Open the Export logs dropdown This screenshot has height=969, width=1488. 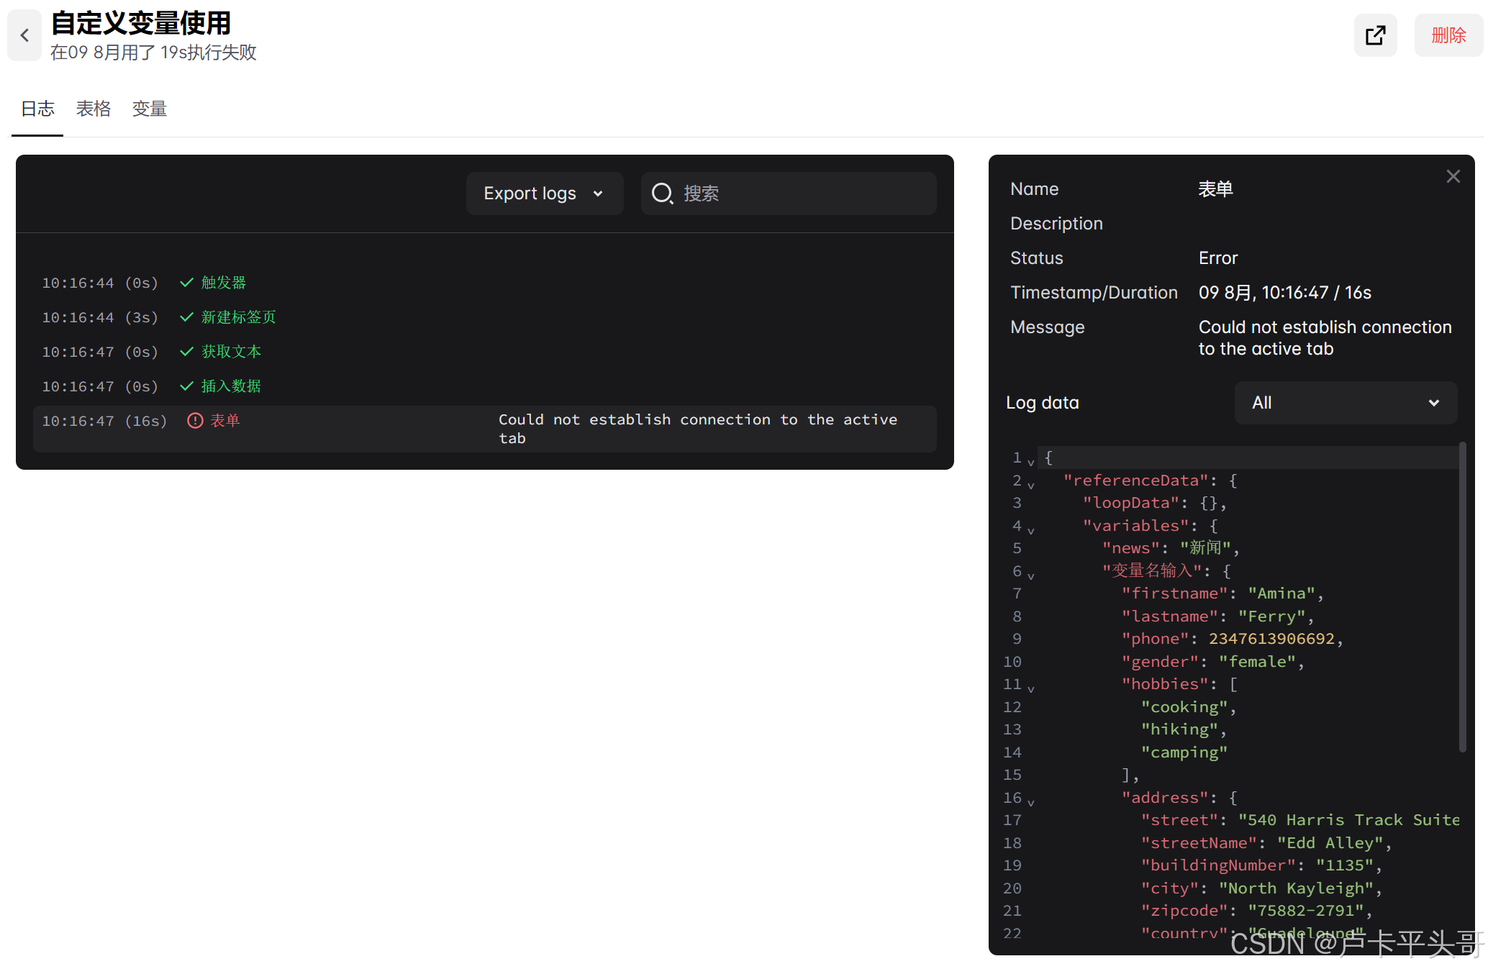tap(544, 194)
